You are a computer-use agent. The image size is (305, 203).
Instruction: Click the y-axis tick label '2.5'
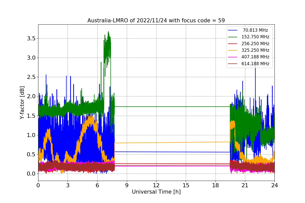pos(31,77)
